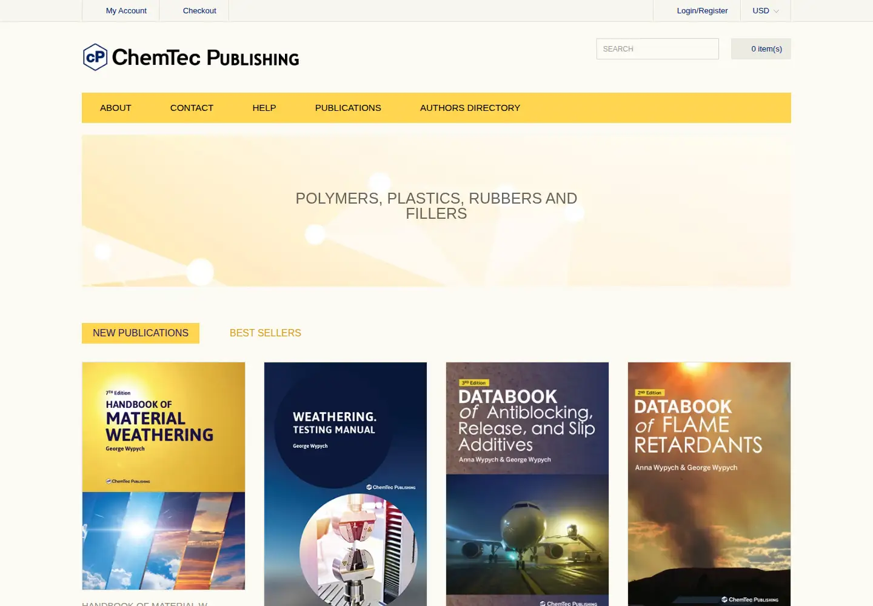
Task: Open the Databook of Flame Retardants cover
Action: pyautogui.click(x=709, y=484)
